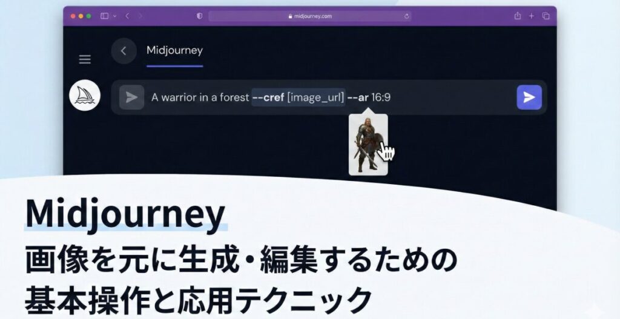Click the text "A warrior in a forest"
The width and height of the screenshot is (620, 319).
[x=200, y=97]
